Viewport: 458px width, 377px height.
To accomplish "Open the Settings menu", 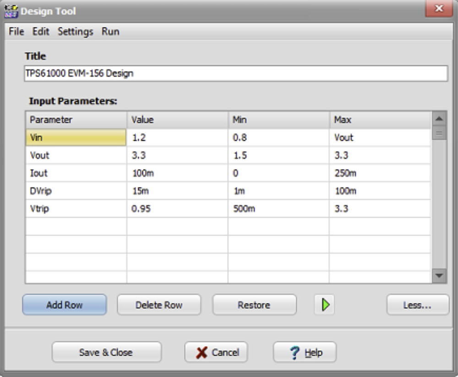I will point(75,31).
